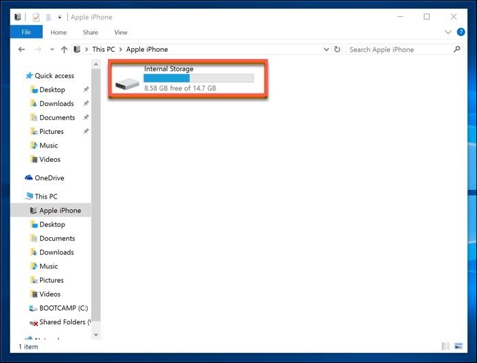Unpin Desktop from Quick access
477x363 pixels.
point(86,90)
